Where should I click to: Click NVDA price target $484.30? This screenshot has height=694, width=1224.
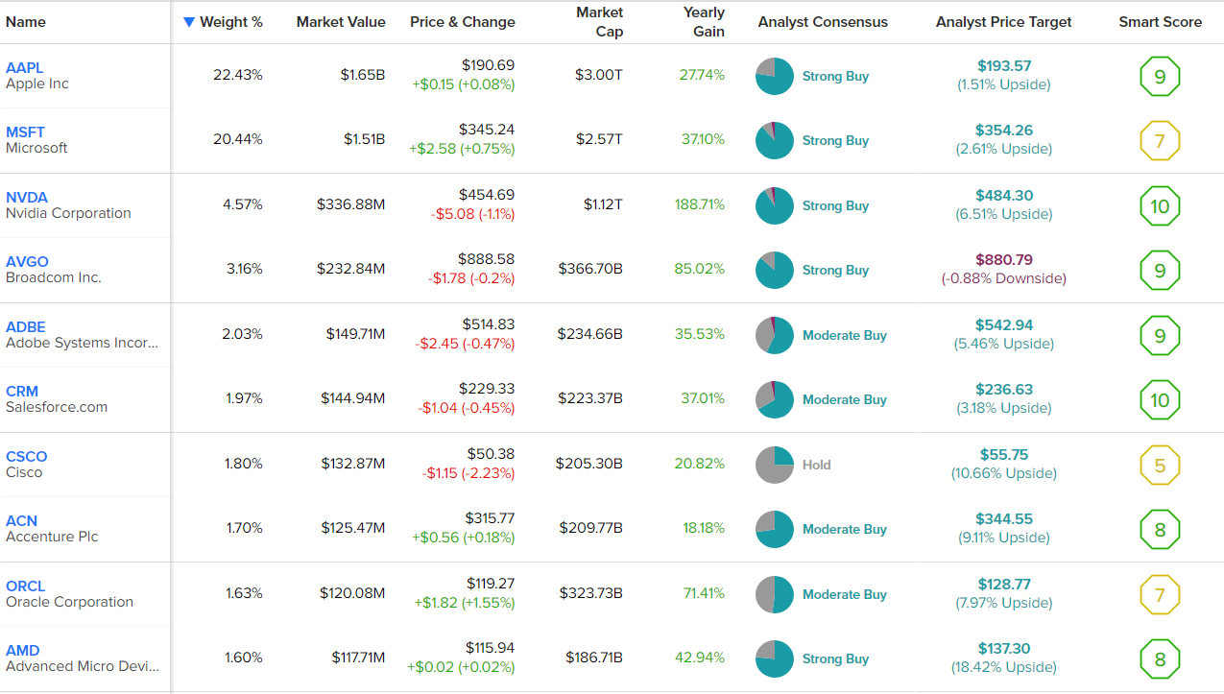click(x=1004, y=195)
